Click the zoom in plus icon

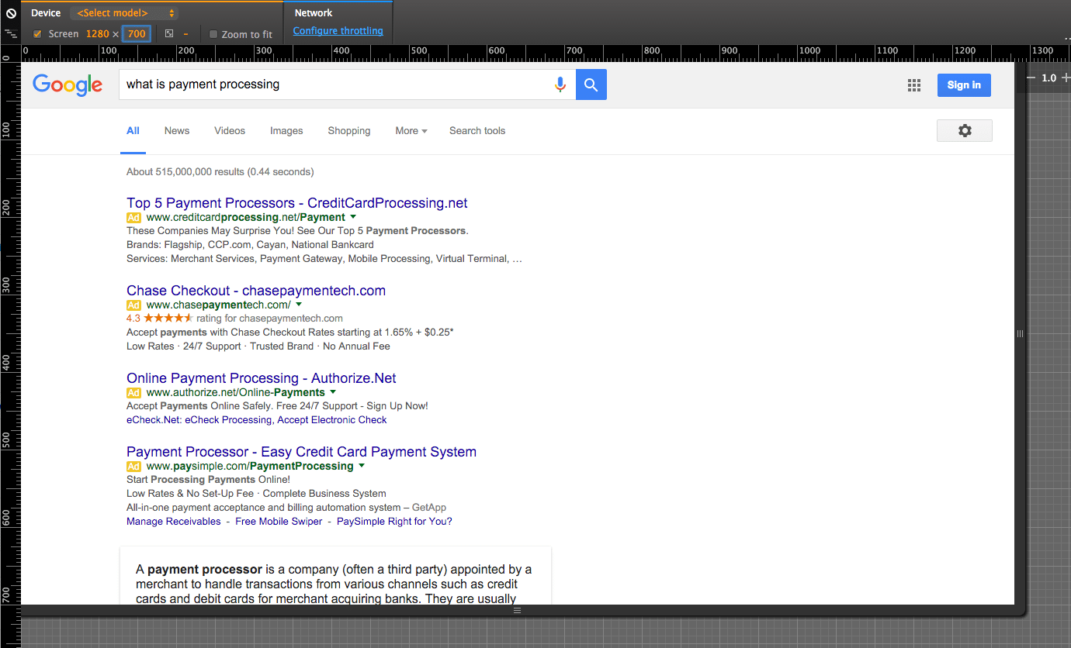pos(1066,78)
